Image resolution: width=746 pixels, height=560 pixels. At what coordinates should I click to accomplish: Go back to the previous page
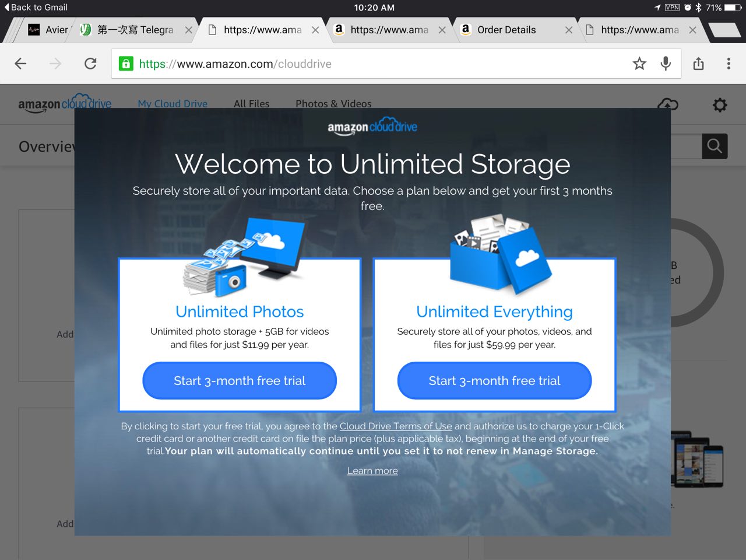coord(20,64)
